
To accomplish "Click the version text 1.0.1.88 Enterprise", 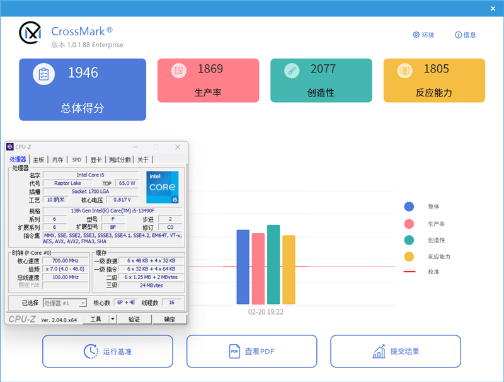I will pos(95,45).
